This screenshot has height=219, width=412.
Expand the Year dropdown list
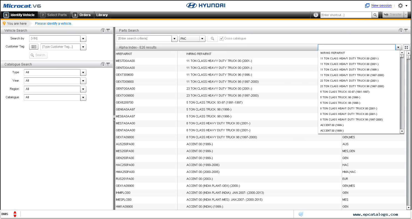tap(83, 81)
